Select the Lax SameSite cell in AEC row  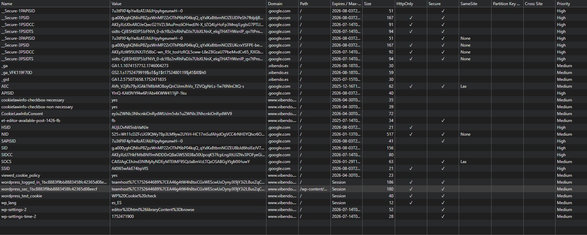coord(464,86)
